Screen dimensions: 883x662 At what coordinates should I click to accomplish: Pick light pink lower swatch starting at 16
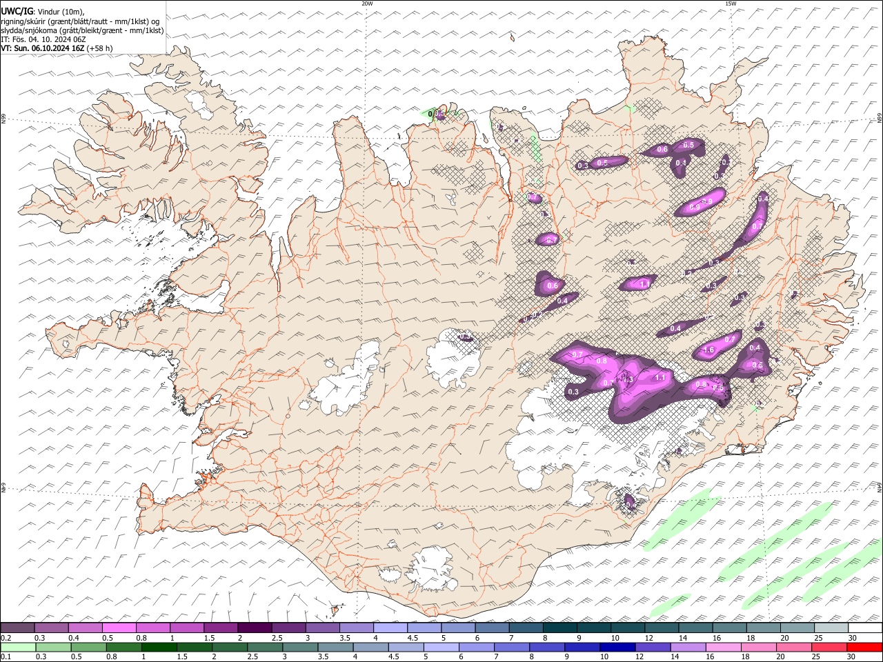click(x=724, y=647)
